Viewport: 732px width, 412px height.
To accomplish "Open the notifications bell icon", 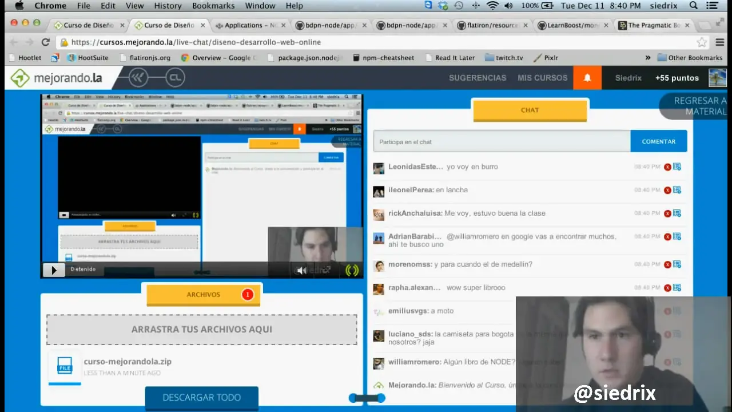I will pos(587,78).
